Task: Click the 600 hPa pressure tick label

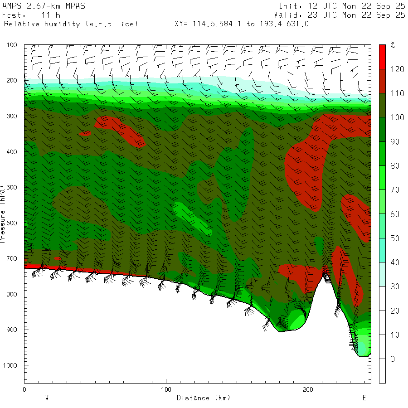Action: point(12,223)
